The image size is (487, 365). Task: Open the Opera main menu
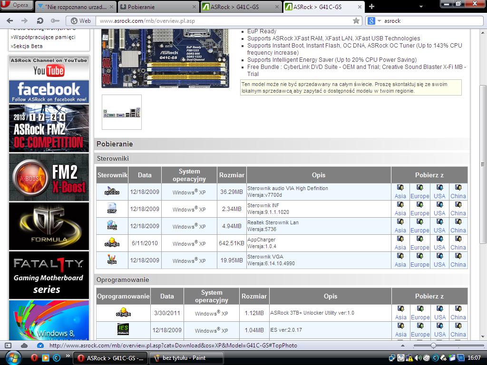tap(17, 5)
